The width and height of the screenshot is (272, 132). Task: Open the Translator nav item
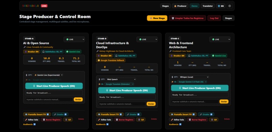click(208, 6)
